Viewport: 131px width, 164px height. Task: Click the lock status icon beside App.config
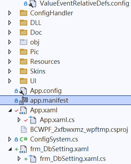pos(16,91)
